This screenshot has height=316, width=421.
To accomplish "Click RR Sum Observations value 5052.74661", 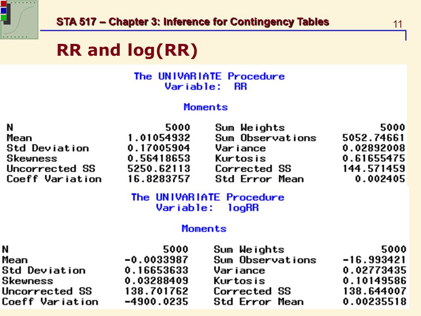I will click(x=374, y=138).
